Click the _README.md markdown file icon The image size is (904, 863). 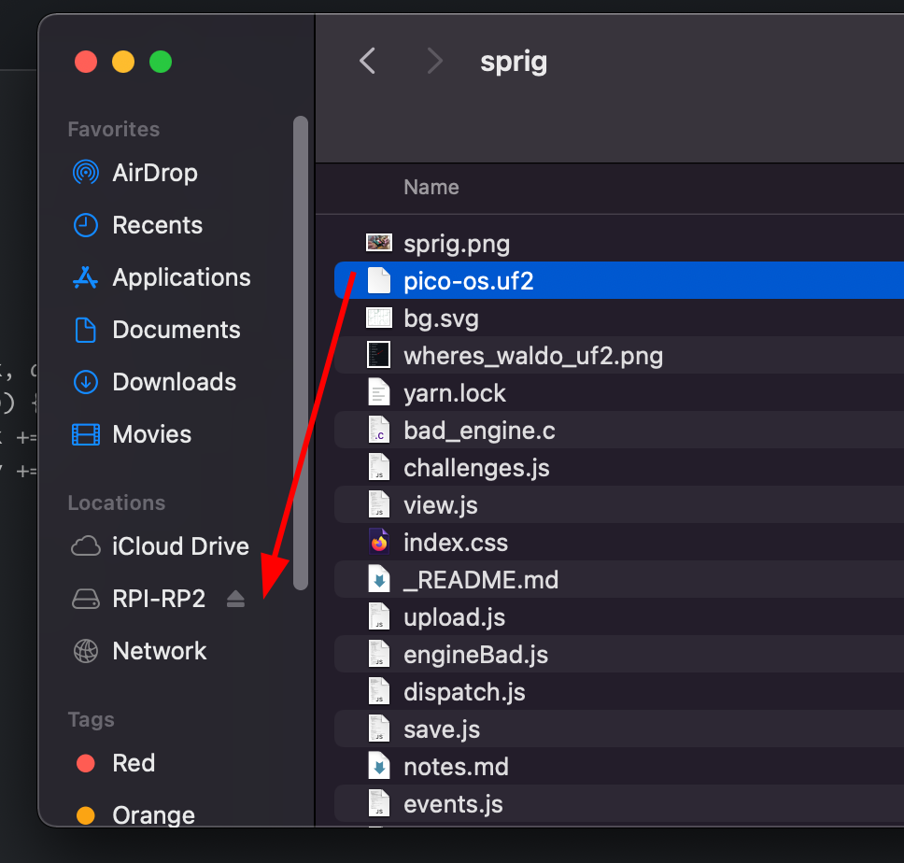coord(378,580)
